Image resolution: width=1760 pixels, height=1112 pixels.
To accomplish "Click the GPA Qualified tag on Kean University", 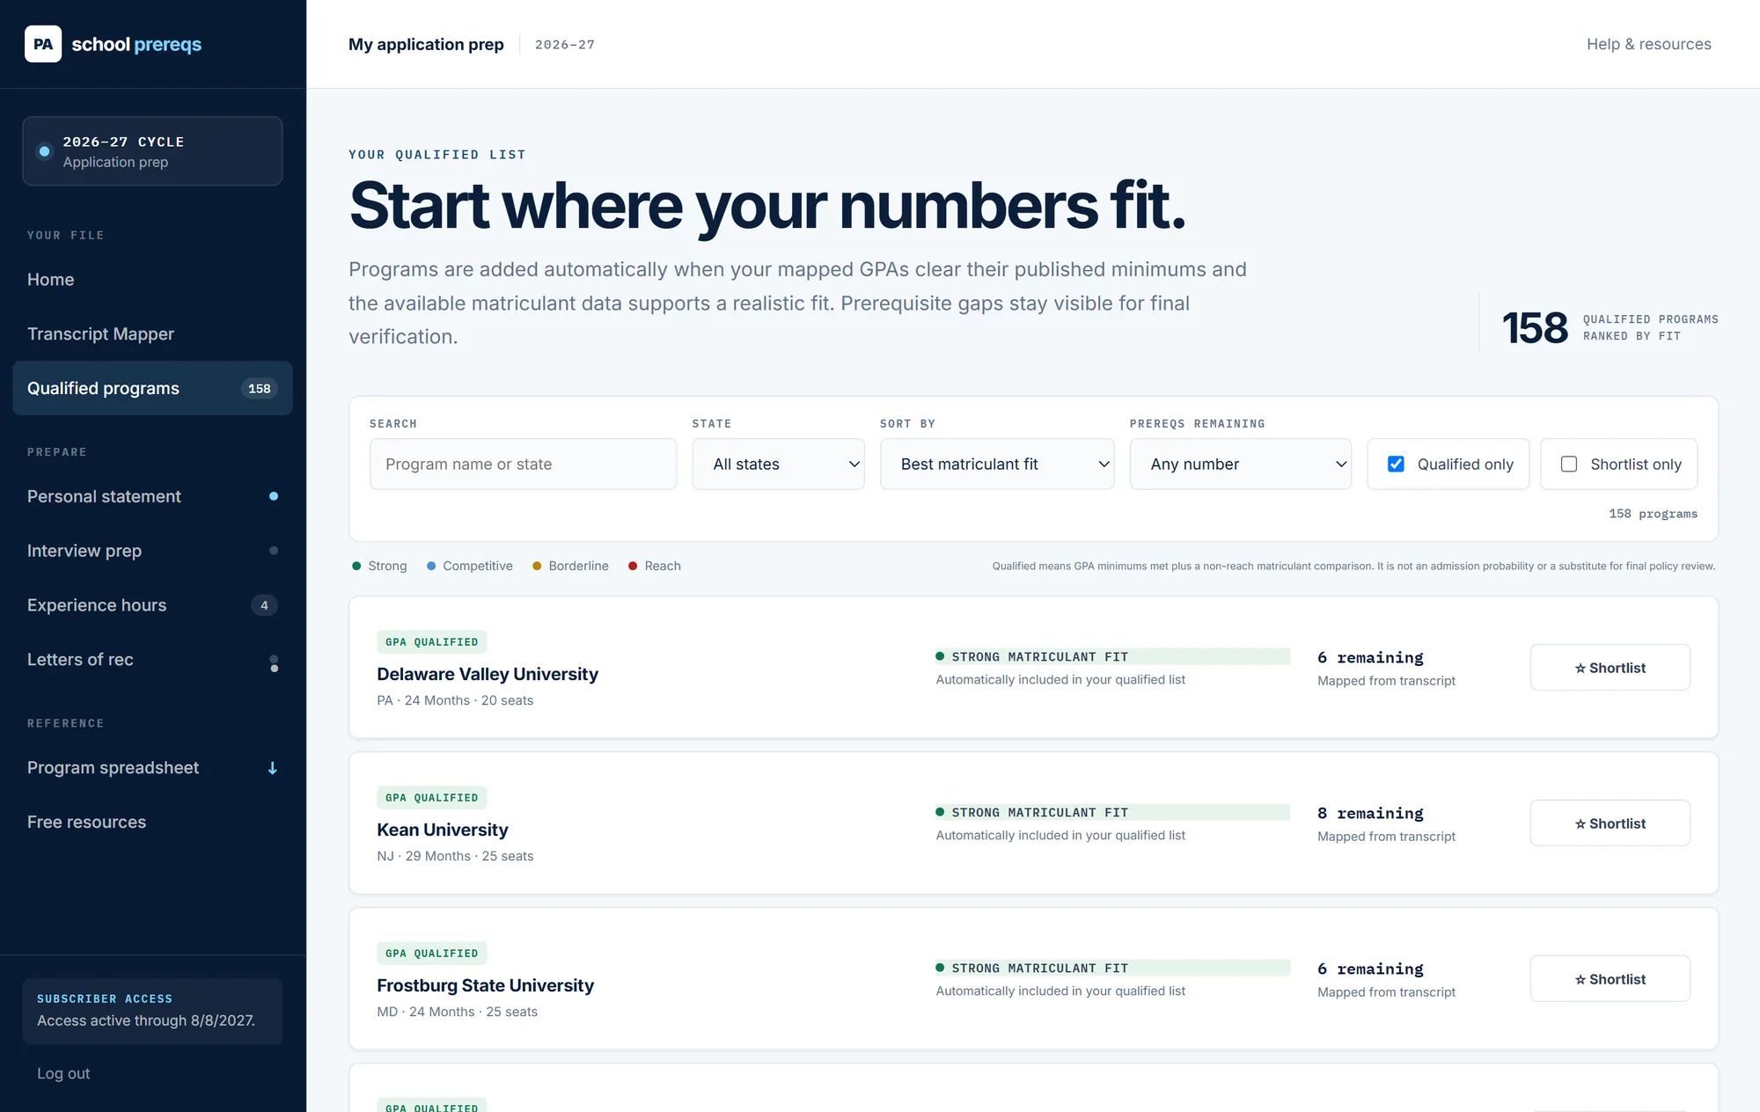I will tap(431, 798).
